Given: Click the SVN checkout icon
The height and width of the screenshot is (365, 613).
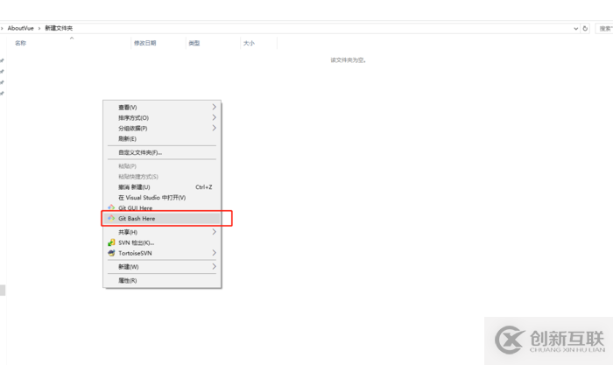Looking at the screenshot, I should point(111,242).
